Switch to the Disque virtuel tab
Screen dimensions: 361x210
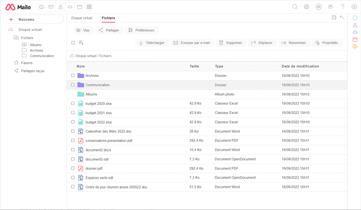[x=82, y=18]
